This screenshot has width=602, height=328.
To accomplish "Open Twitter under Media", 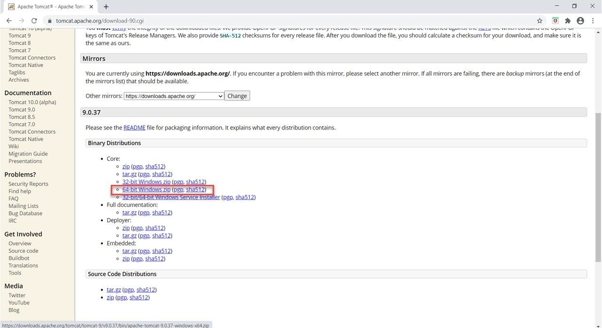I will [17, 296].
